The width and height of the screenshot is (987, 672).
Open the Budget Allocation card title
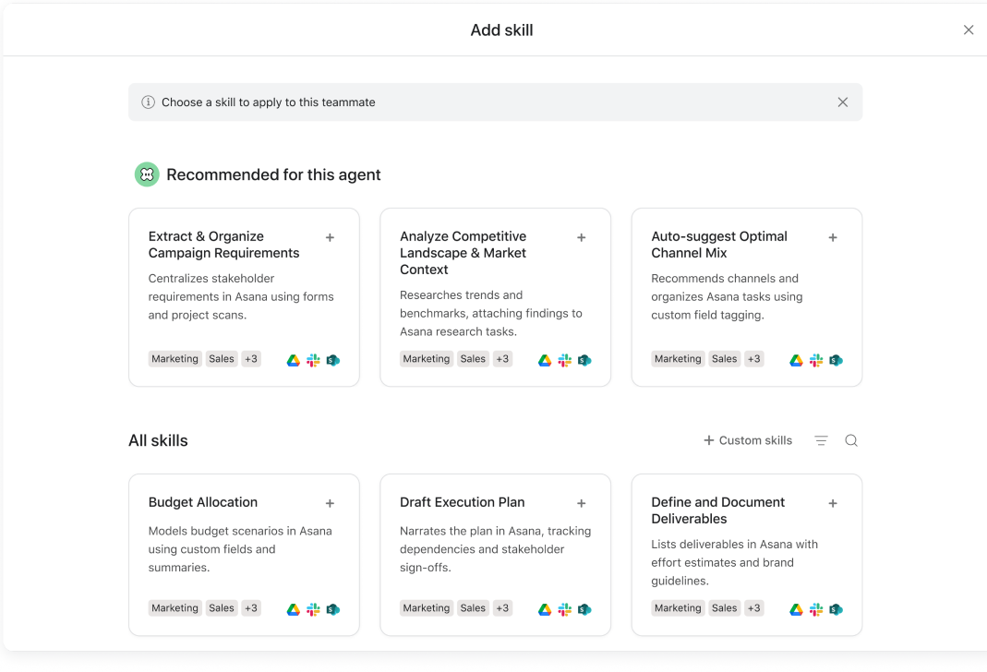click(x=203, y=502)
